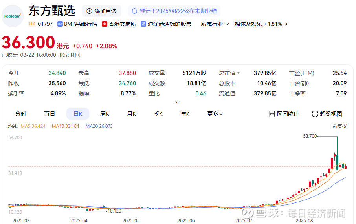Click the 最低 value 34.760

tap(127, 83)
